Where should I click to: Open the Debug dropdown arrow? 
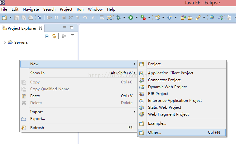point(124,17)
